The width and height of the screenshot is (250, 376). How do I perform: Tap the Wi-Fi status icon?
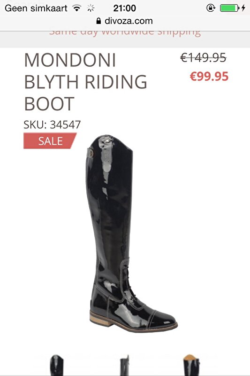point(77,8)
